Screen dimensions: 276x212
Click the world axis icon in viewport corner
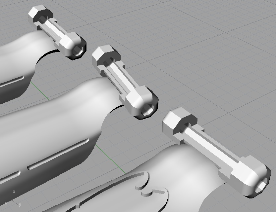point(13,198)
